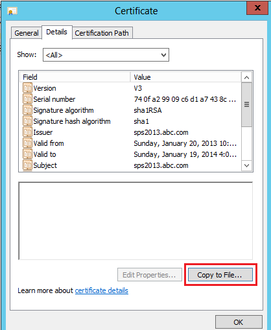The height and width of the screenshot is (330, 271).
Task: Click the Subject value sps2013.abc.com
Action: [161, 165]
